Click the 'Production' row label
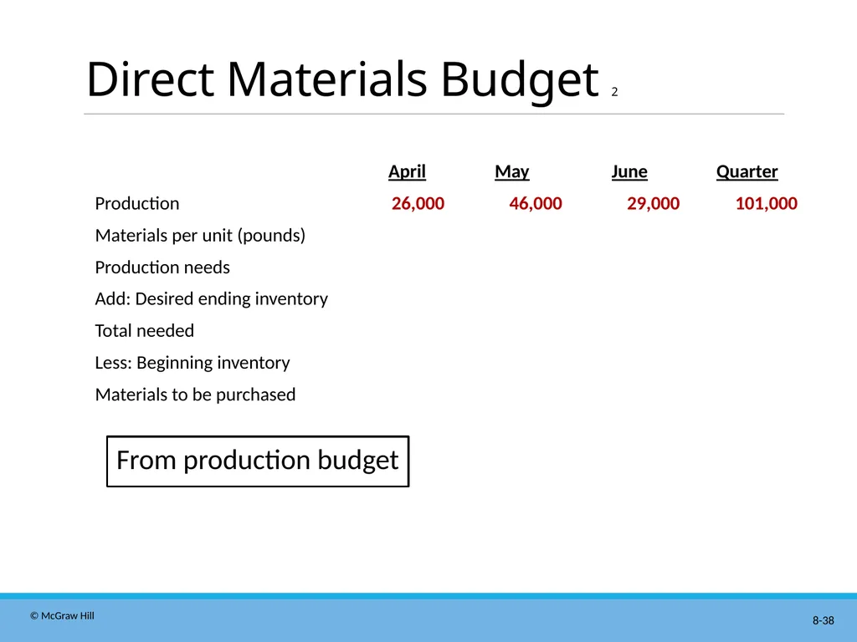The height and width of the screenshot is (642, 857). (x=137, y=204)
